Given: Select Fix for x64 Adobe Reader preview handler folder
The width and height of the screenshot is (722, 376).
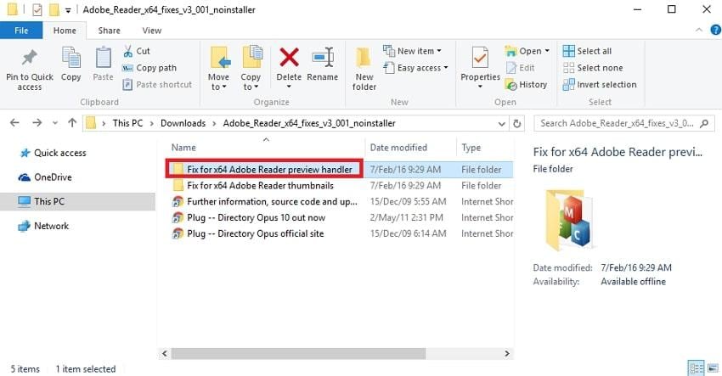Looking at the screenshot, I should pyautogui.click(x=269, y=170).
